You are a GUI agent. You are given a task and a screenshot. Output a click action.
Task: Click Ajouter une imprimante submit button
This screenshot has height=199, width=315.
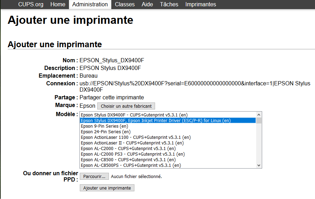pyautogui.click(x=107, y=188)
